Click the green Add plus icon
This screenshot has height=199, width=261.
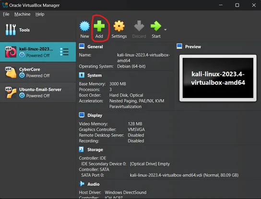(99, 26)
